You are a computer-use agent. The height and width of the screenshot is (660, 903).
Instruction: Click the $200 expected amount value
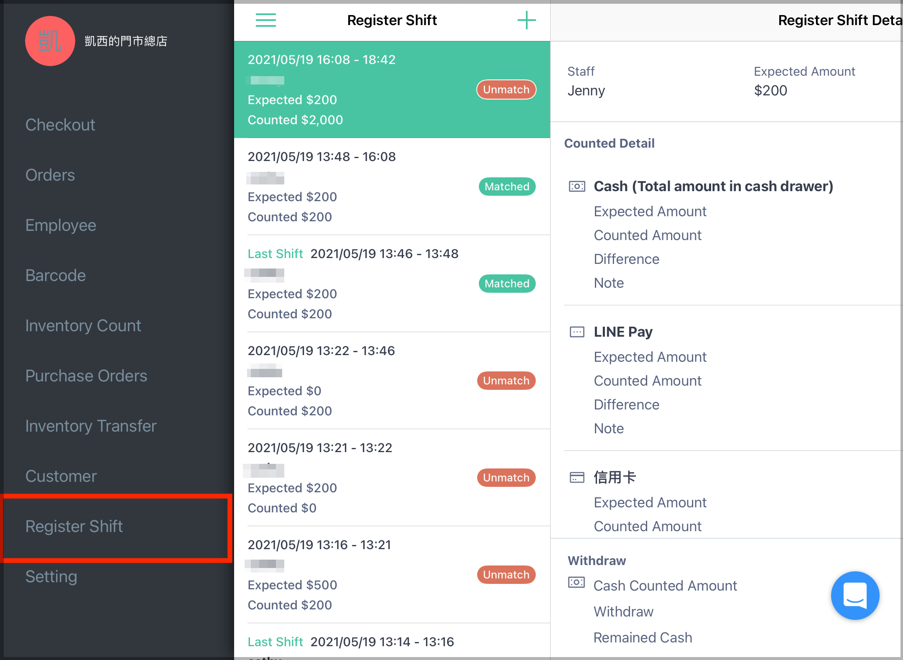coord(770,91)
